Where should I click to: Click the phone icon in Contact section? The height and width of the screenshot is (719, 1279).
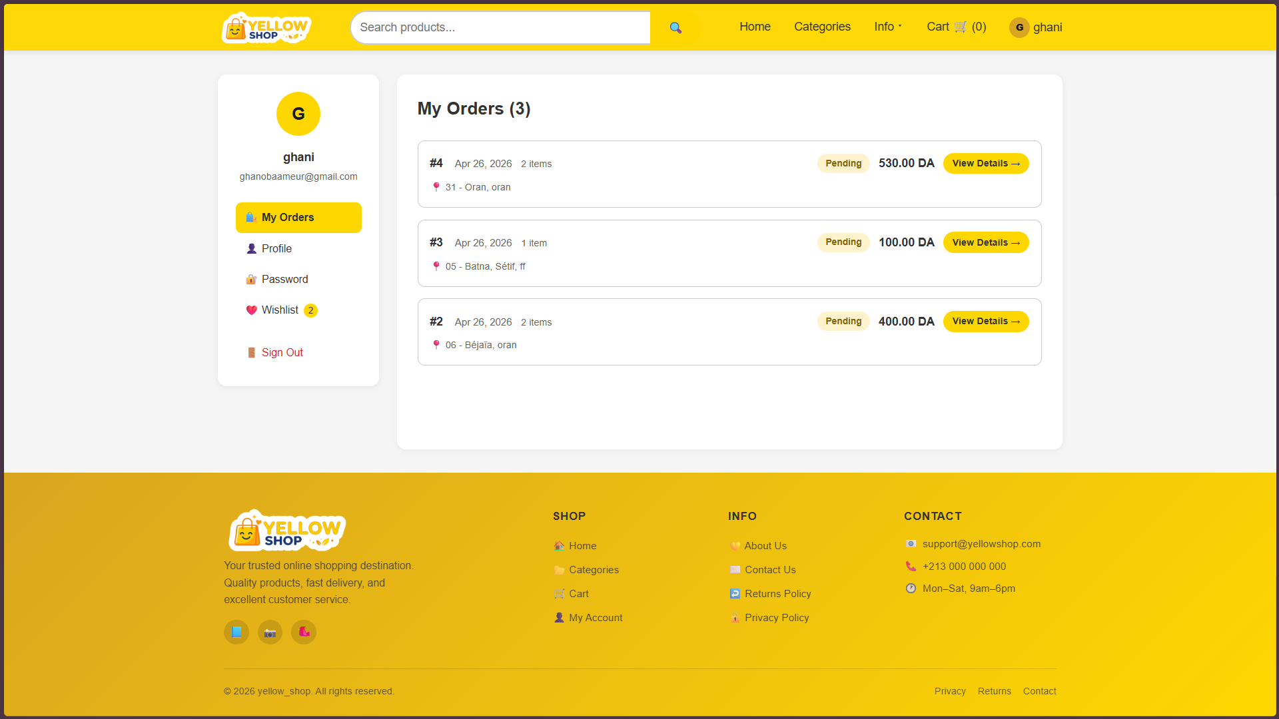pyautogui.click(x=911, y=567)
